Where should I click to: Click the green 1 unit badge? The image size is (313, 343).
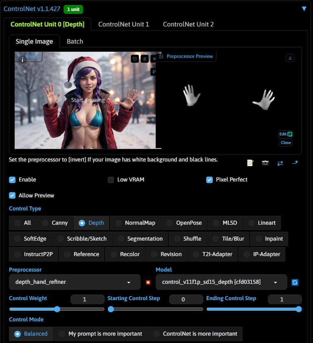click(73, 9)
